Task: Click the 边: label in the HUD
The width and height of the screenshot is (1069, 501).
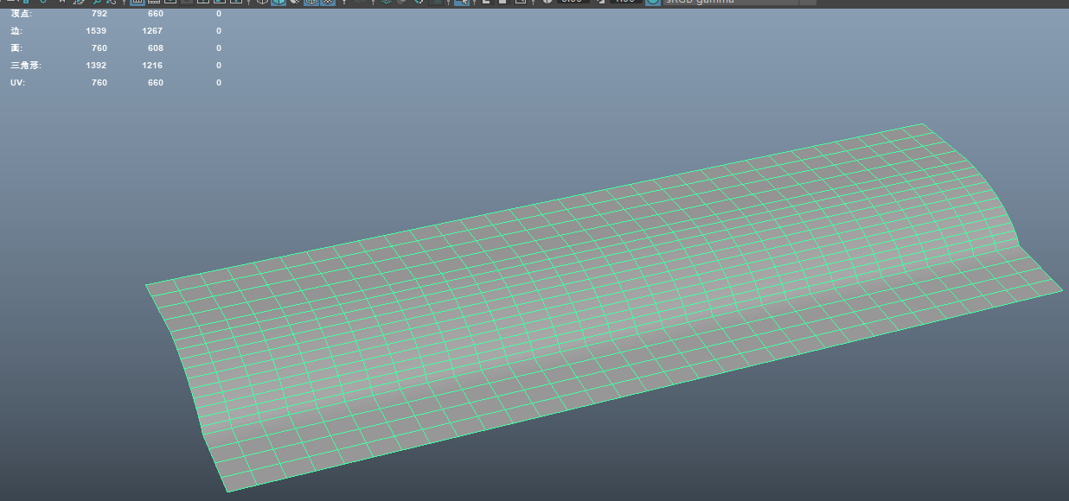Action: 16,31
